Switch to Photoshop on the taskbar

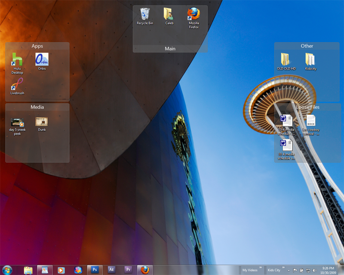click(95, 270)
